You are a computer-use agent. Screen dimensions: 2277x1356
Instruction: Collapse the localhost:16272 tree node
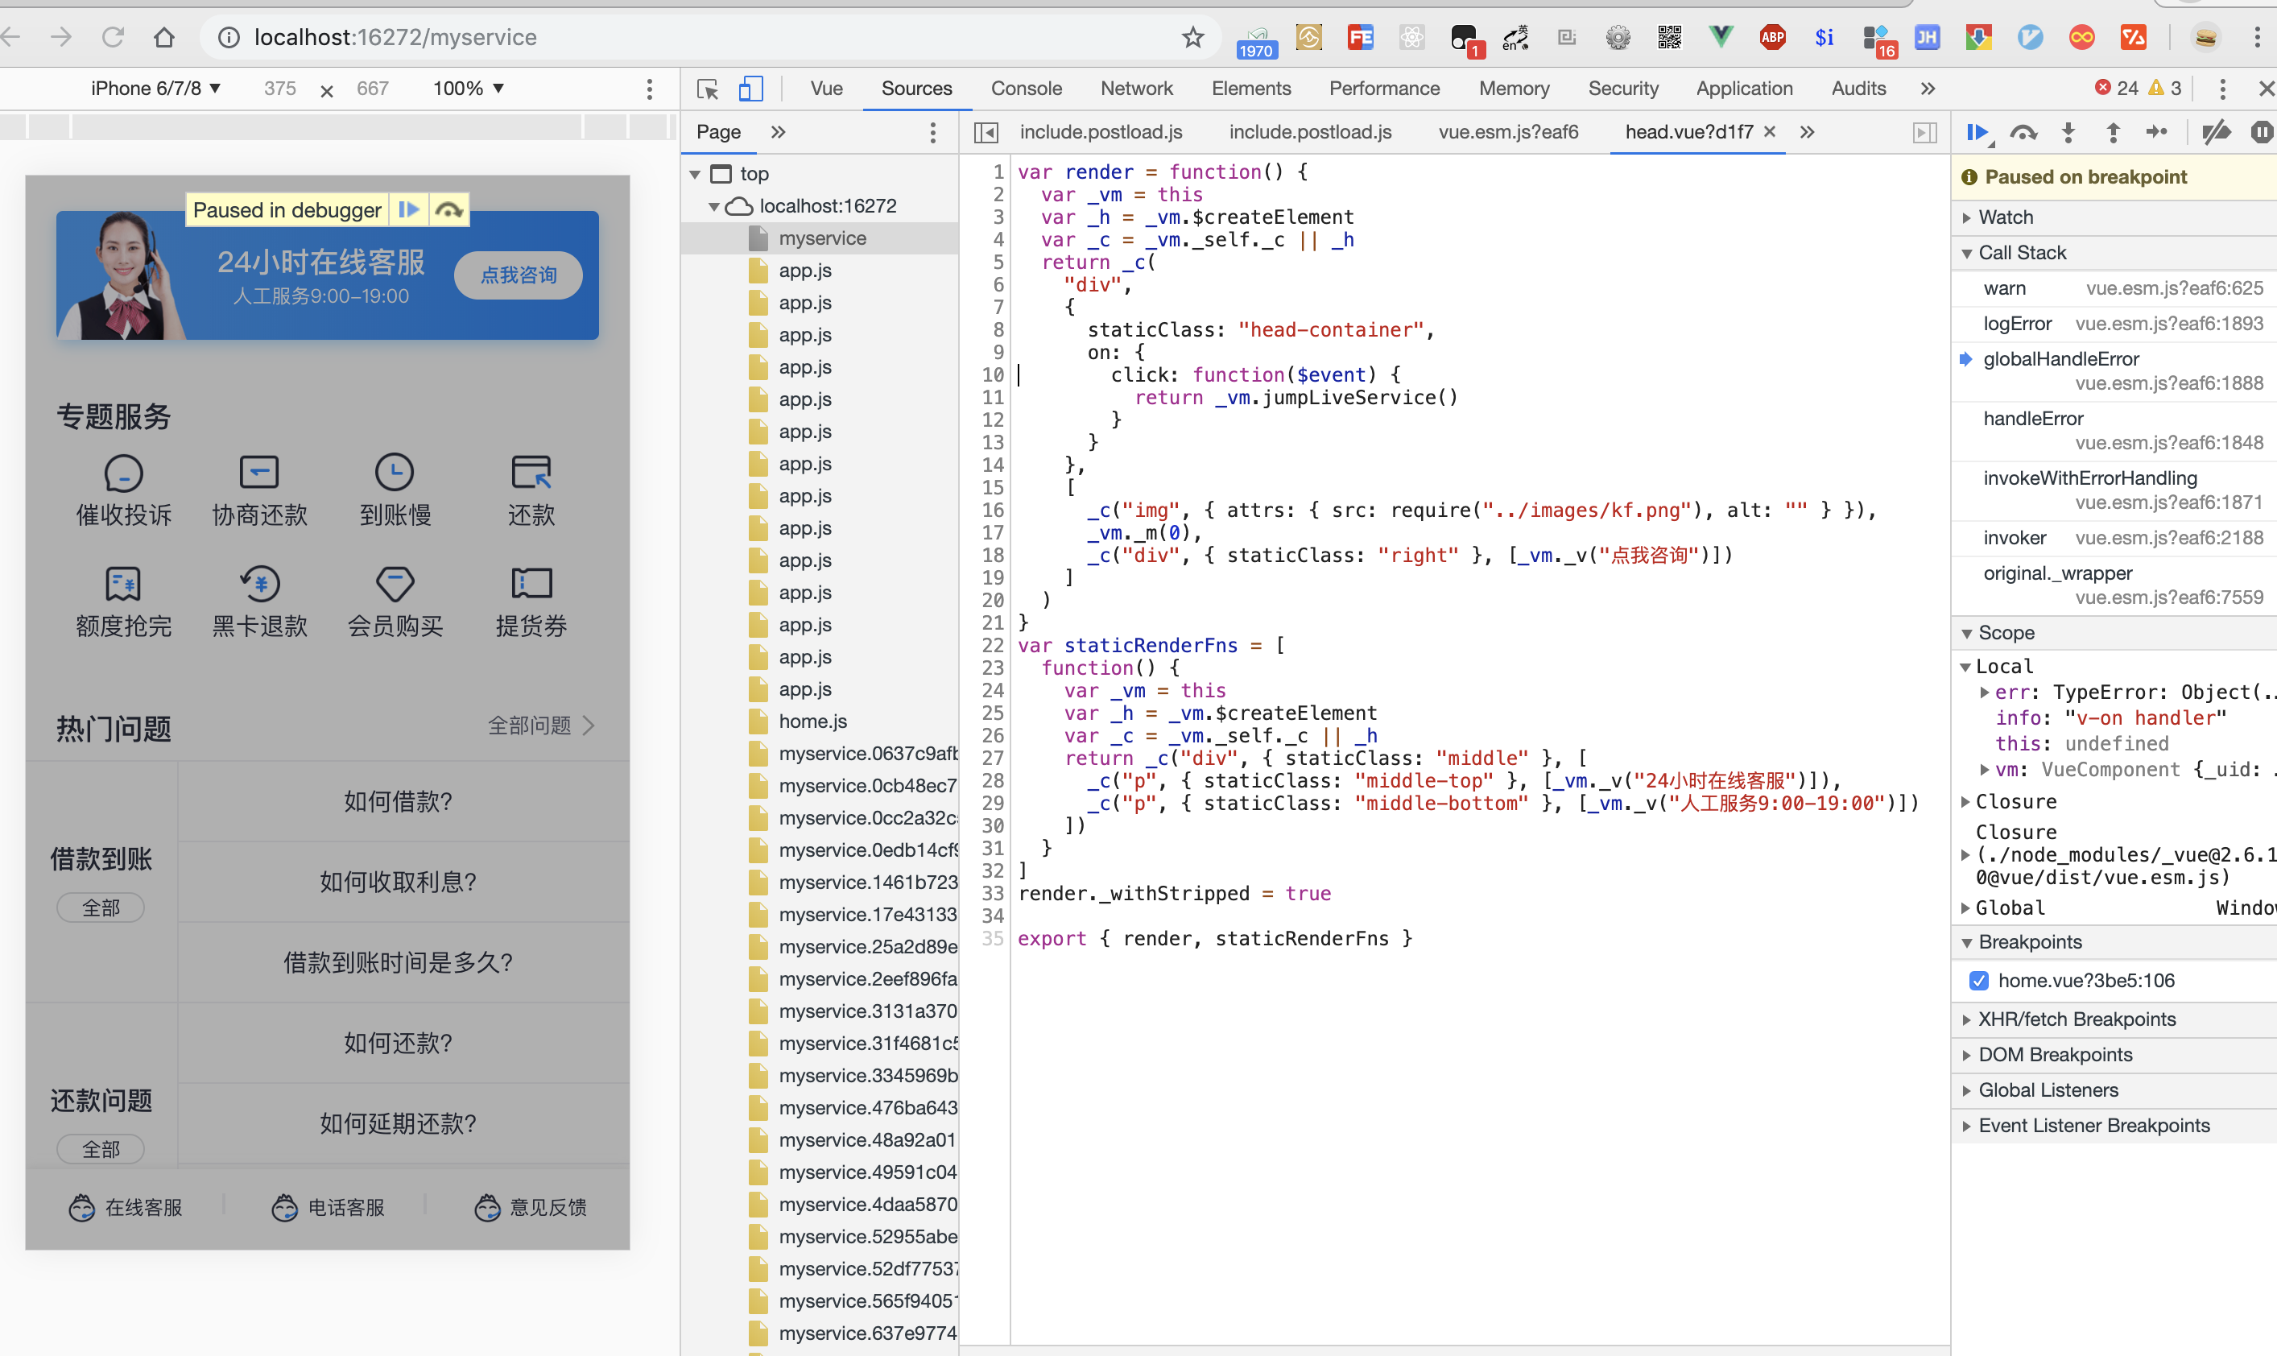tap(713, 206)
